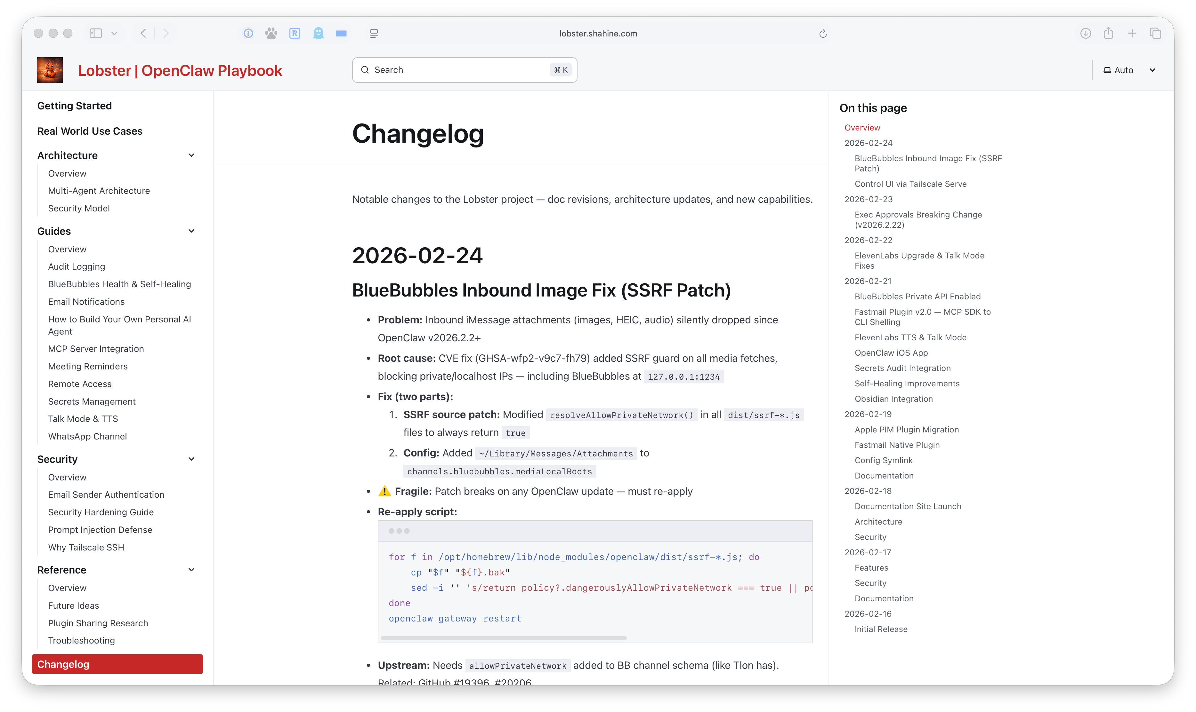Focus the Search input field
Viewport: 1196px width, 712px height.
(461, 70)
